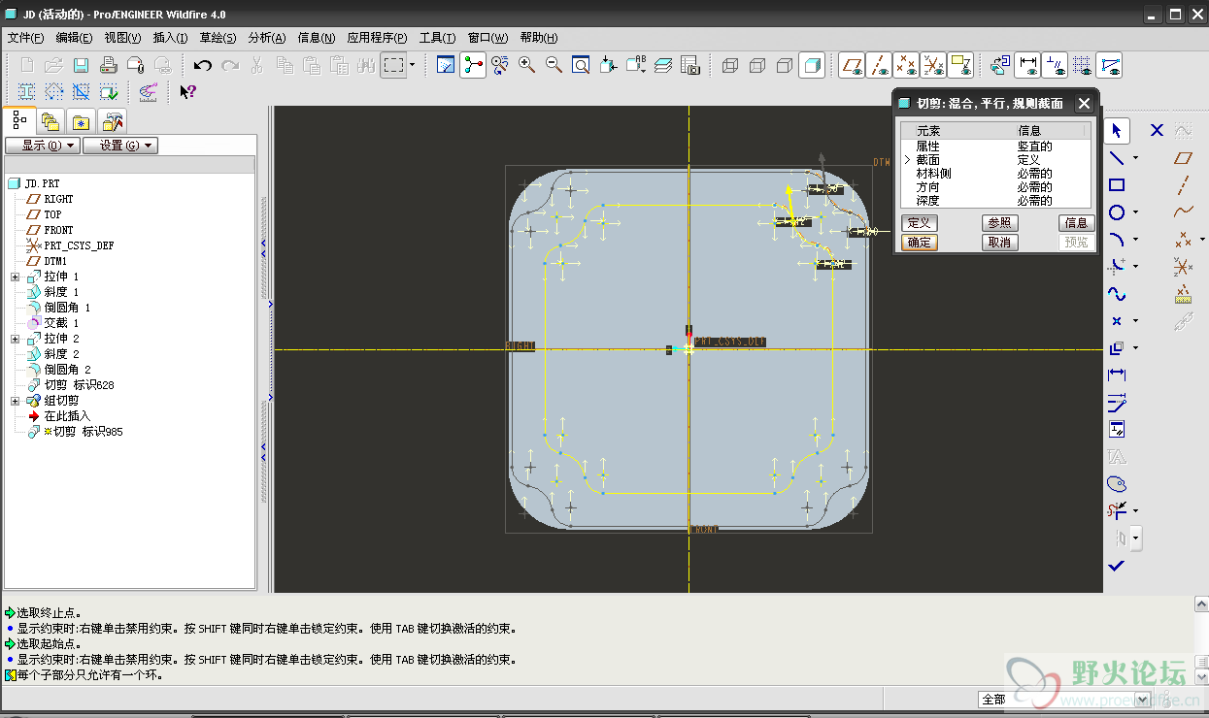The height and width of the screenshot is (718, 1209).
Task: Click the 取消 button in dialog
Action: [x=999, y=243]
